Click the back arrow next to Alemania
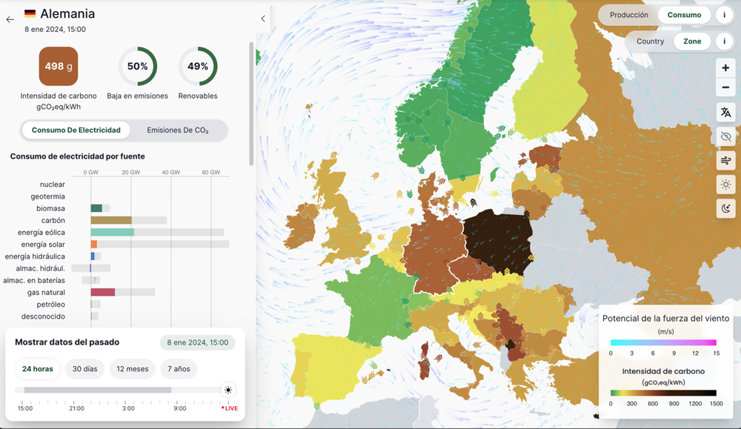 pos(10,19)
